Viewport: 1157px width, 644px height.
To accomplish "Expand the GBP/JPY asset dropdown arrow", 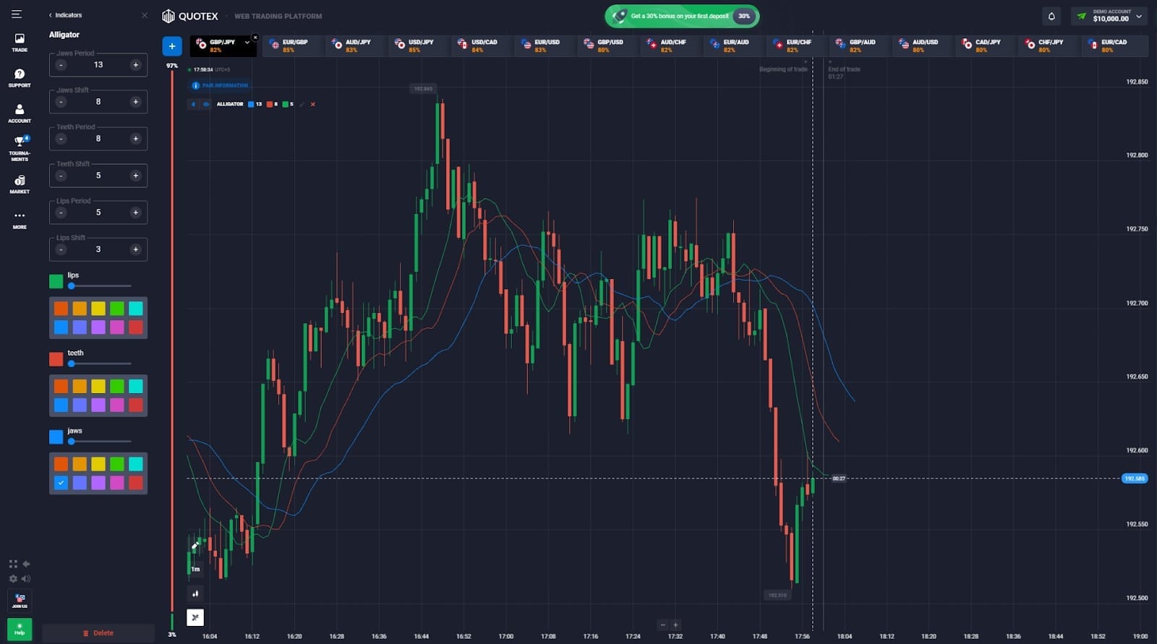I will tap(247, 43).
